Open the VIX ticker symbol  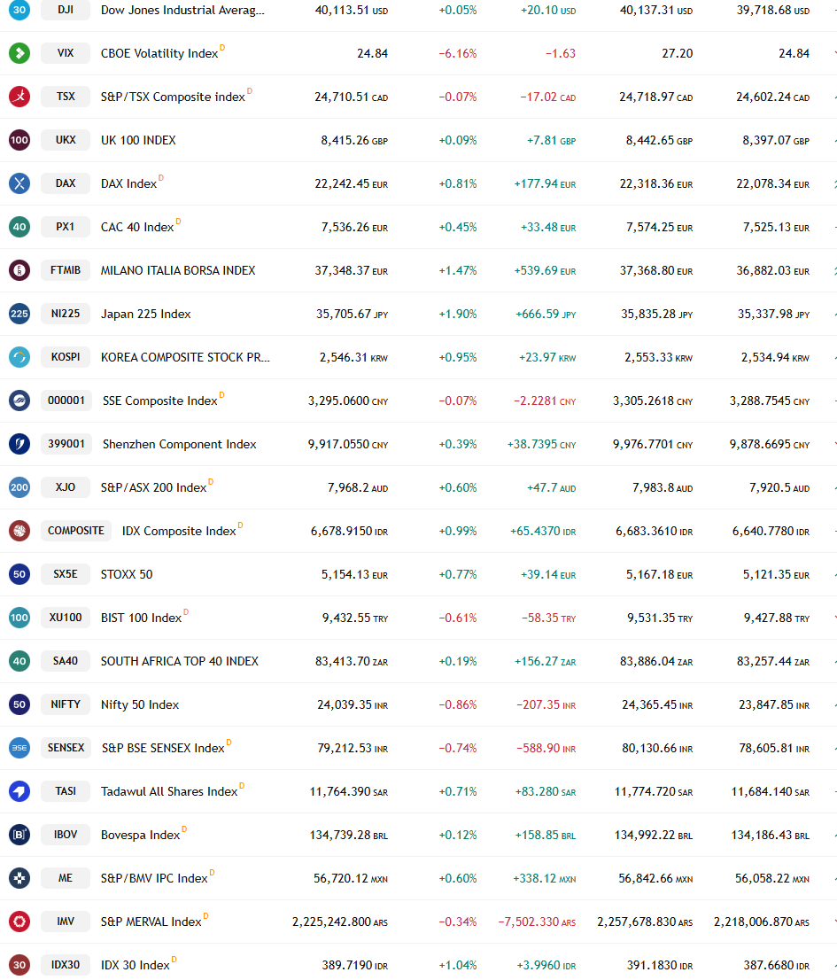(x=65, y=53)
